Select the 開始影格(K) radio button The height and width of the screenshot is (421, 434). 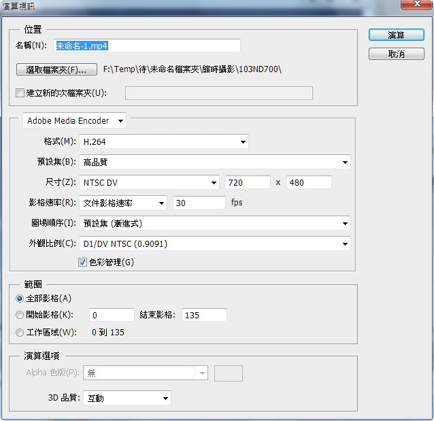point(20,315)
